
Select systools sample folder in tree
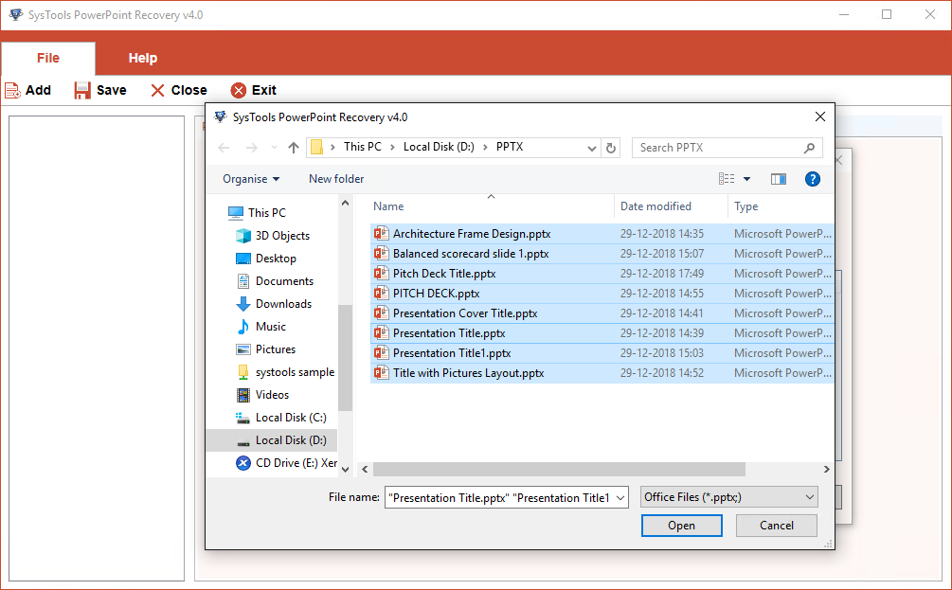pos(295,372)
